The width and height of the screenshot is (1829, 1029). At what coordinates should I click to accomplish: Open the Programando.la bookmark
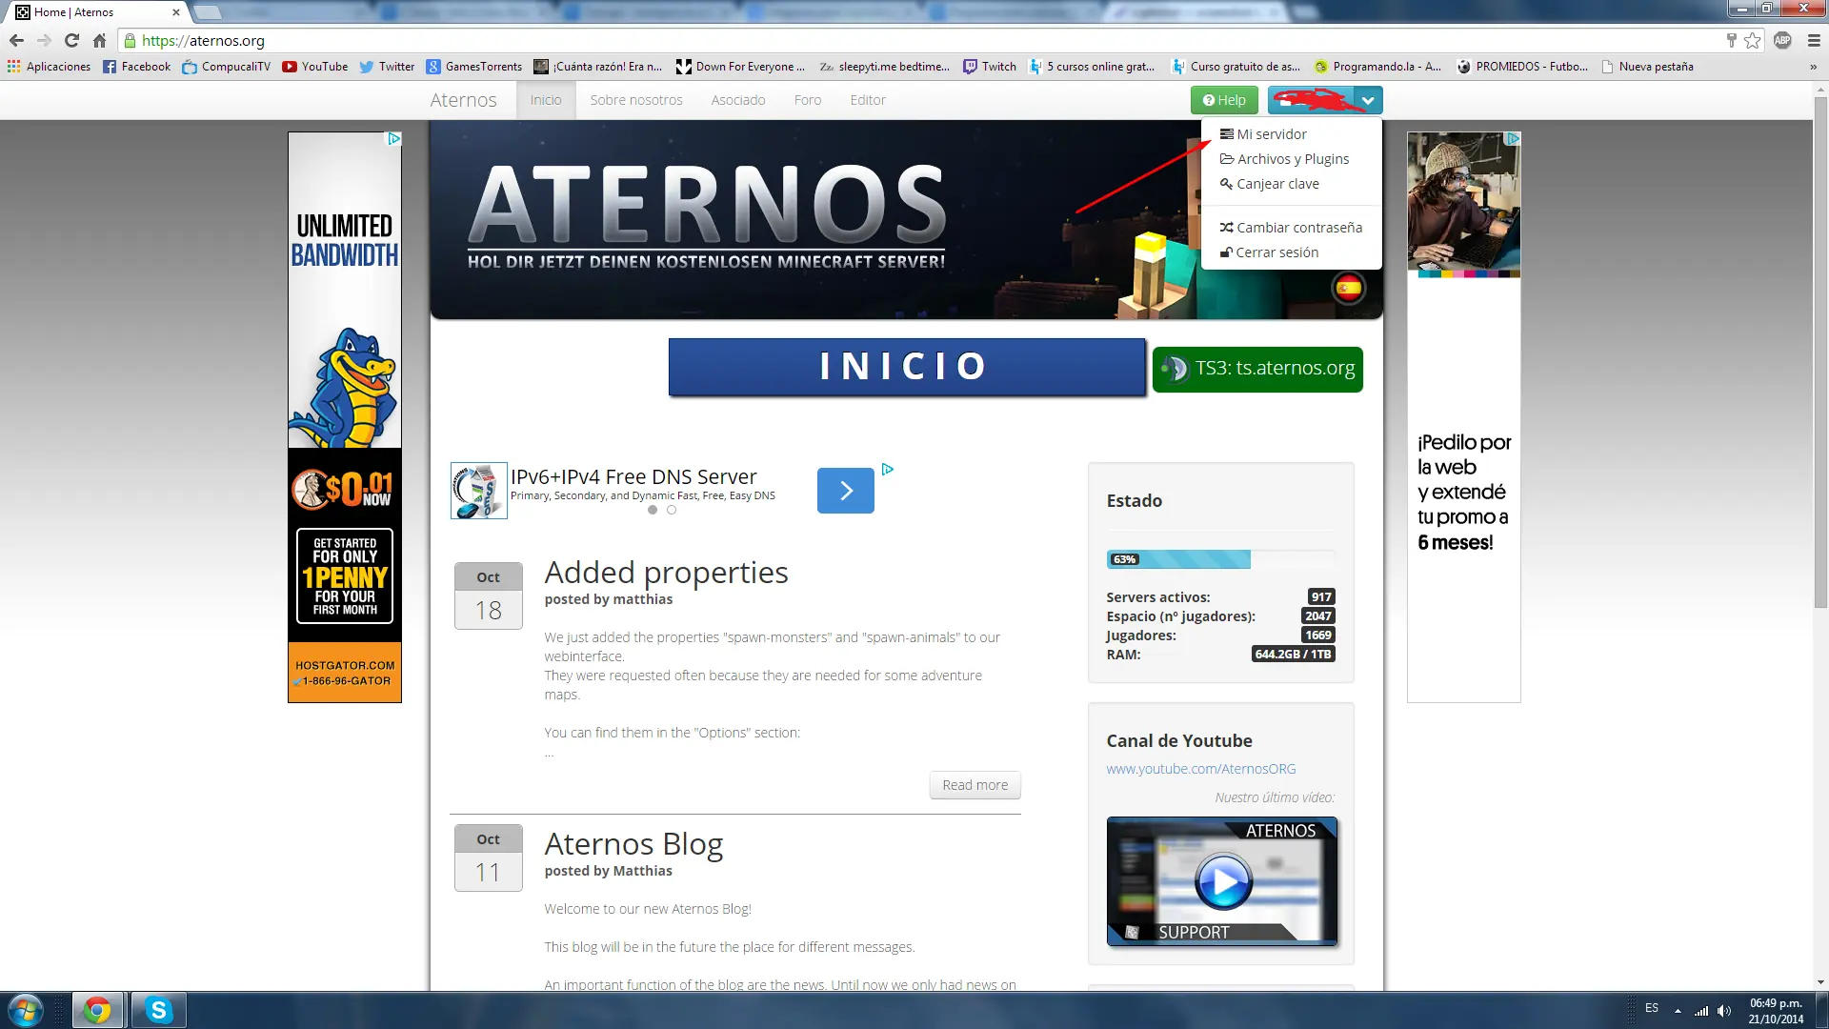pyautogui.click(x=1377, y=67)
